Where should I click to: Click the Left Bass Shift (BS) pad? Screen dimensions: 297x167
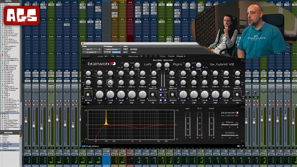pyautogui.click(x=88, y=94)
